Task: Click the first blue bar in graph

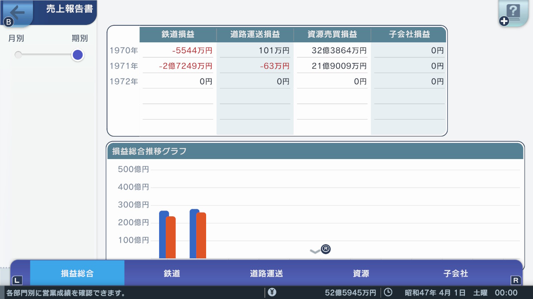Action: click(164, 235)
